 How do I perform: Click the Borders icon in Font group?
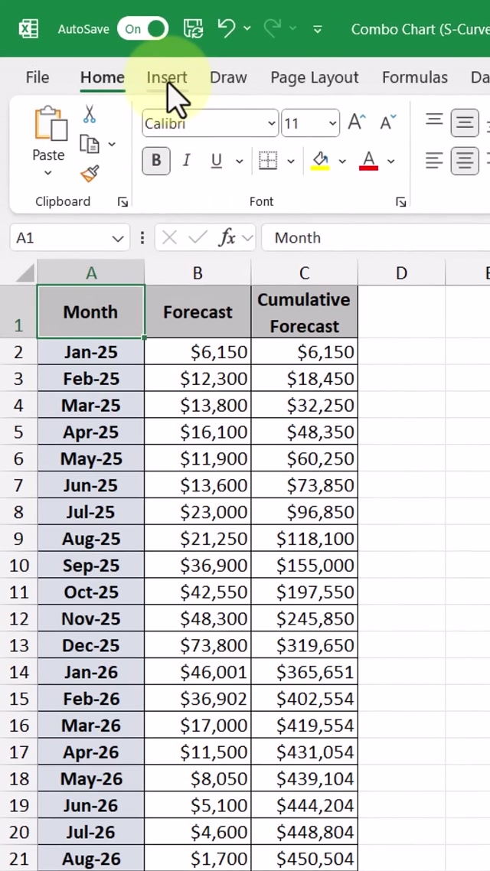click(x=268, y=161)
